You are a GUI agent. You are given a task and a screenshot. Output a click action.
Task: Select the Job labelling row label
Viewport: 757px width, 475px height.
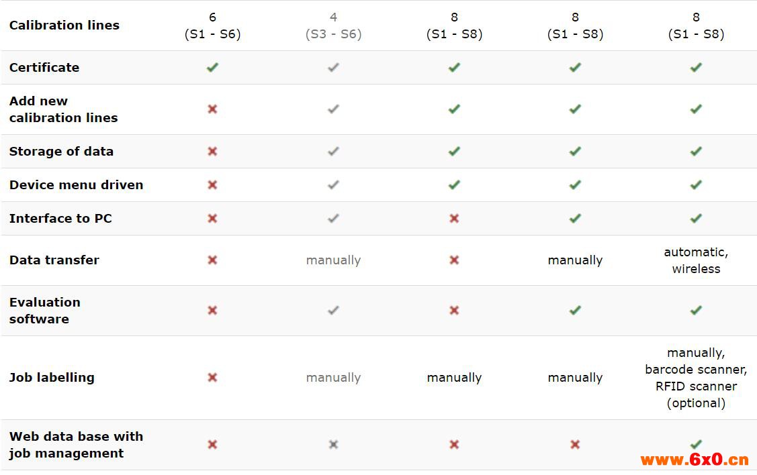[x=52, y=378]
